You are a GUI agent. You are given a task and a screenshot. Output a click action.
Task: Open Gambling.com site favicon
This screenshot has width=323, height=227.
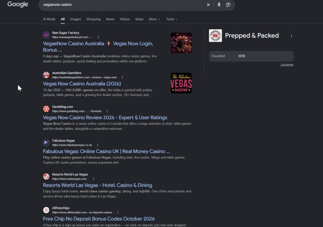46,109
